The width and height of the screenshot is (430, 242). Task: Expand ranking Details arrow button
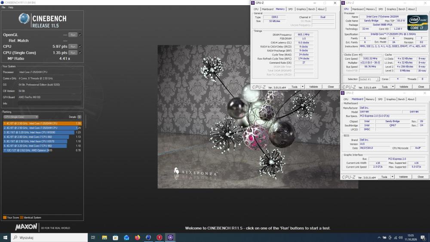point(79,117)
